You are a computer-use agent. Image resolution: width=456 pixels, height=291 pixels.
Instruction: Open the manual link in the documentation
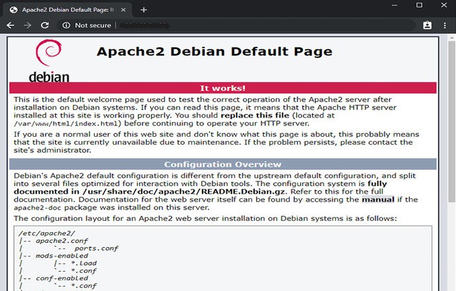378,199
